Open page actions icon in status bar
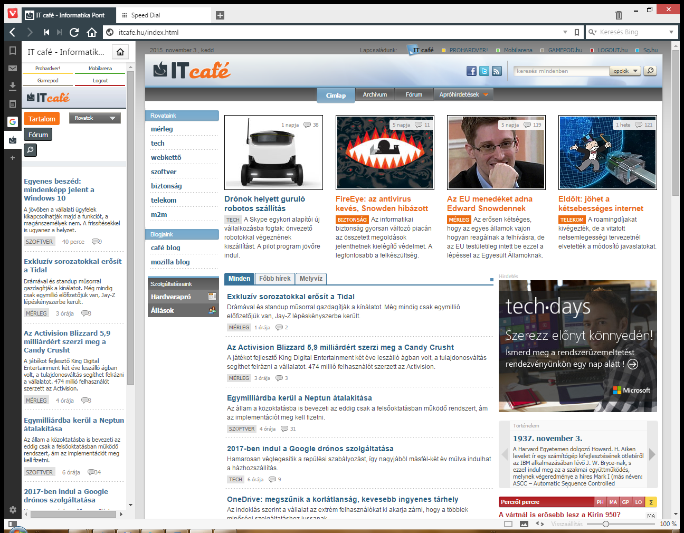Screen dimensions: 684x533 540,524
